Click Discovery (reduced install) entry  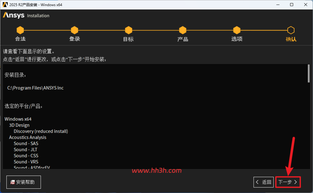(41, 131)
